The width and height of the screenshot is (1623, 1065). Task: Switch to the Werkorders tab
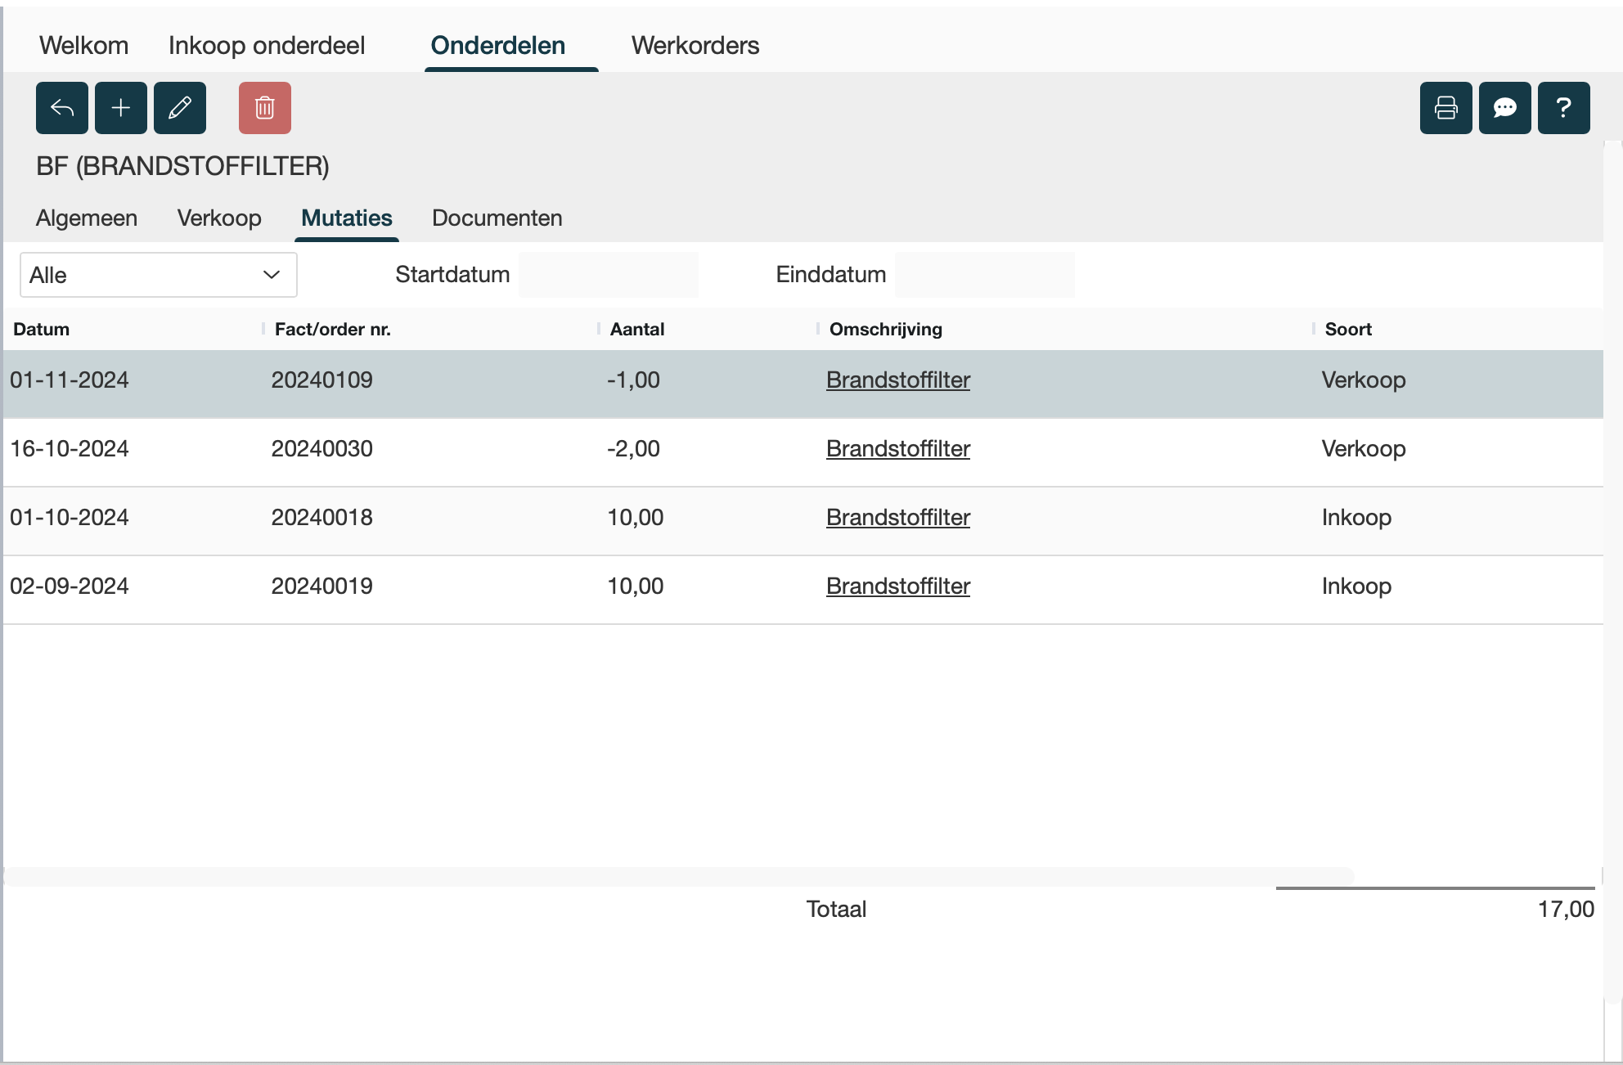tap(695, 46)
